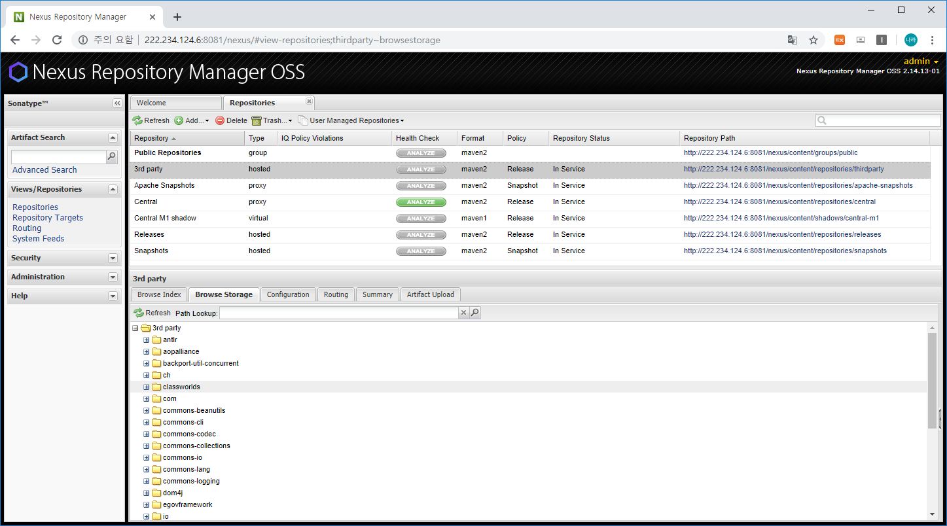Screen dimensions: 947x526
Task: Open the thirdparty repository path link
Action: tap(783, 169)
